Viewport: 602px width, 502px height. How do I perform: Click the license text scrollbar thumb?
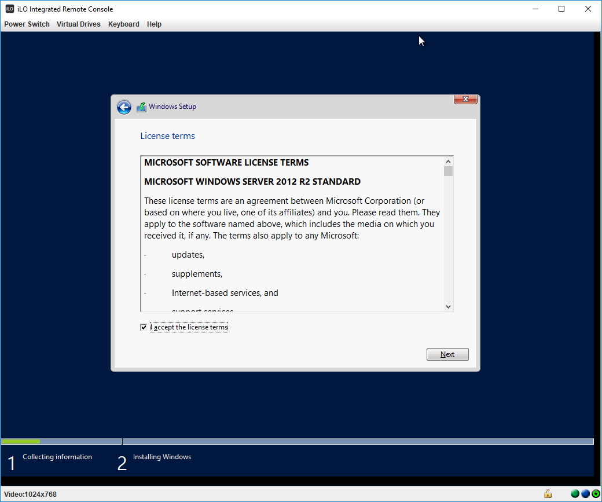pyautogui.click(x=448, y=171)
